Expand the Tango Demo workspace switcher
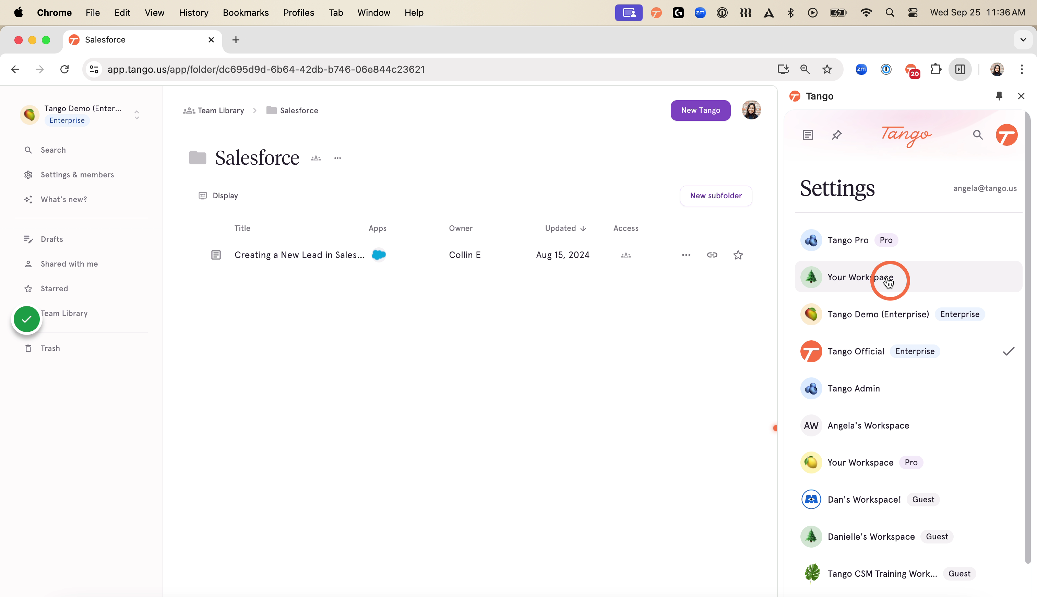The width and height of the screenshot is (1037, 597). click(x=137, y=115)
